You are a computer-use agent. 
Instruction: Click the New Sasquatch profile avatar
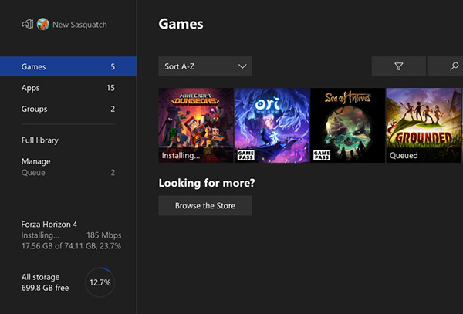[x=42, y=24]
